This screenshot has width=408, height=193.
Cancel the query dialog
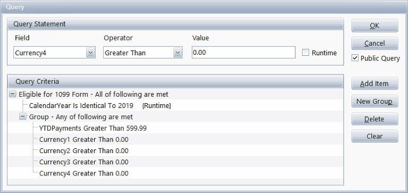tap(375, 43)
